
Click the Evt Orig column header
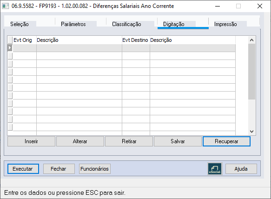tap(24, 40)
